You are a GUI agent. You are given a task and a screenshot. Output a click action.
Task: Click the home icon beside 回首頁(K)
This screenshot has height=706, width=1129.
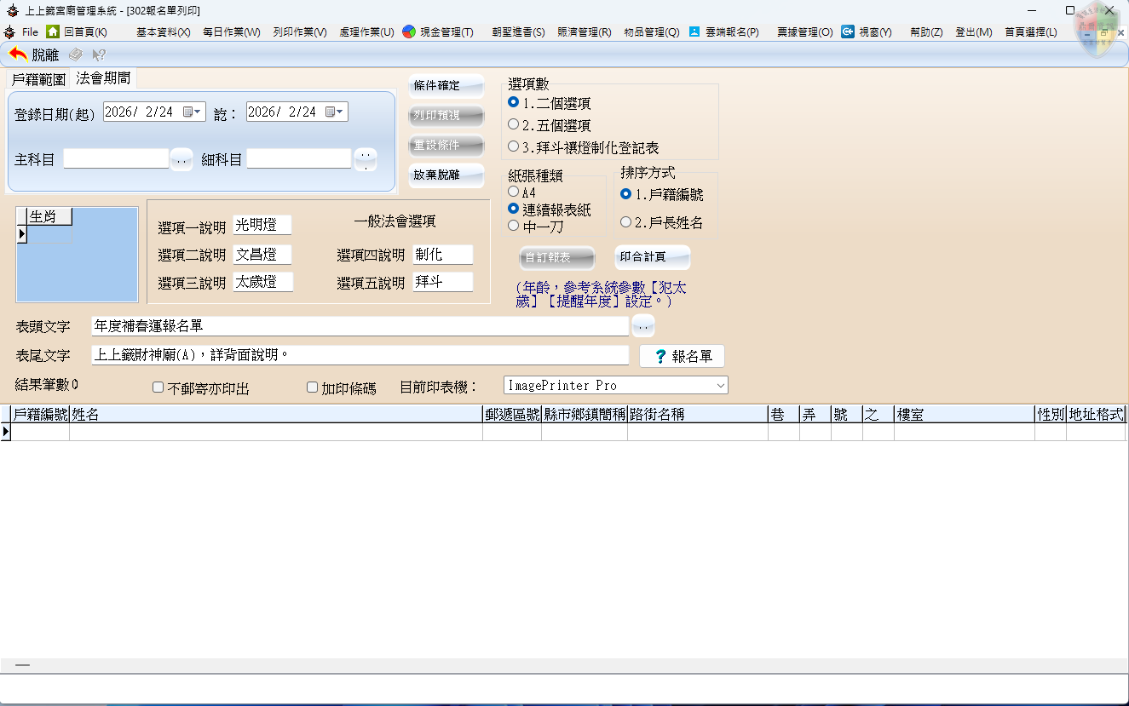[53, 32]
